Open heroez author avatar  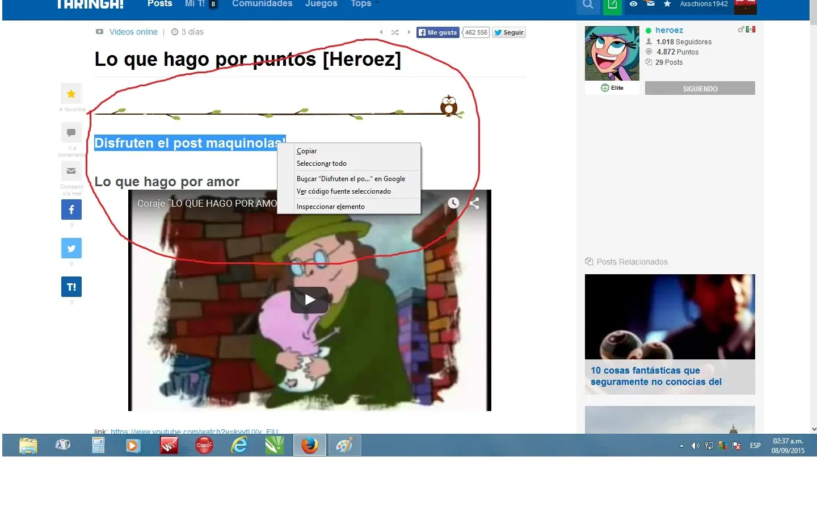pos(612,53)
